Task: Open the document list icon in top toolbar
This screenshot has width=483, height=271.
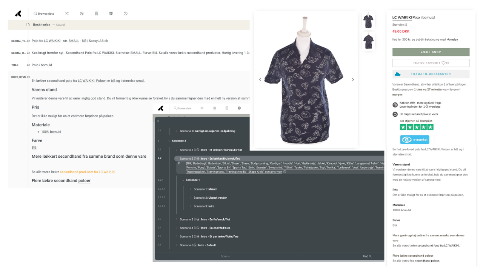Action: click(x=96, y=14)
